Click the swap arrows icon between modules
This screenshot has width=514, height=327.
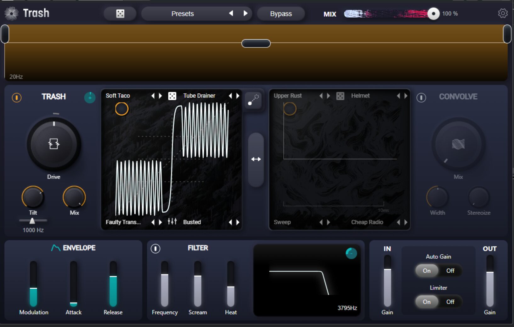point(256,159)
